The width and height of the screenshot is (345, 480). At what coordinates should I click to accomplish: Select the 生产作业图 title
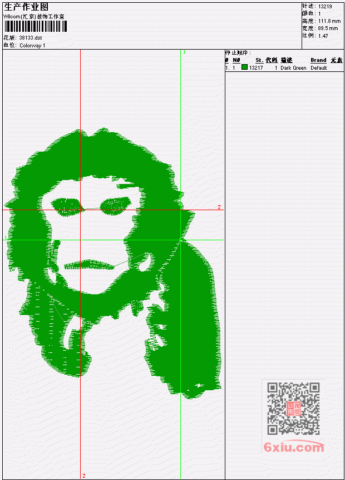click(26, 7)
